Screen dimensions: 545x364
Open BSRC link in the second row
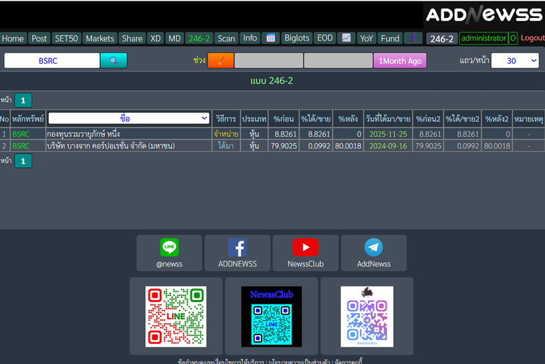[21, 146]
